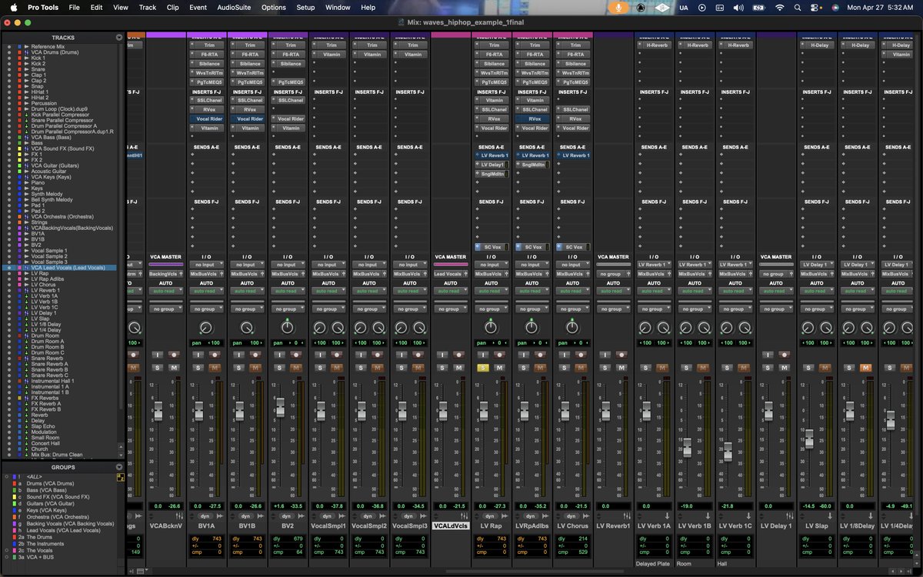Click the VCA icon beside VCA Drums in track list

27,52
